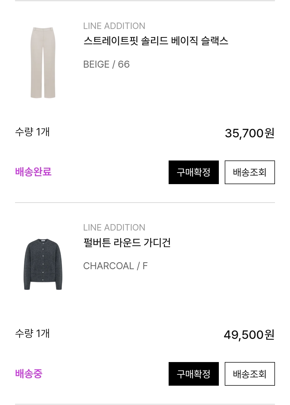Click LINE ADDITION brand above the cardigan

tap(114, 228)
